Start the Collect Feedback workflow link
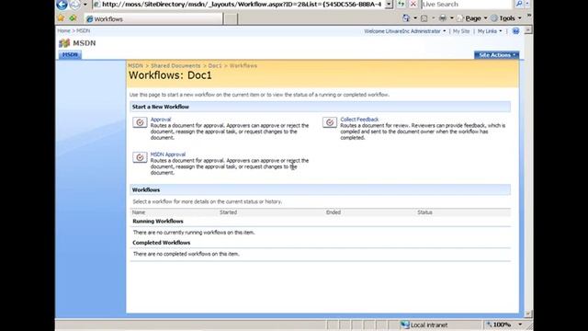 point(359,120)
